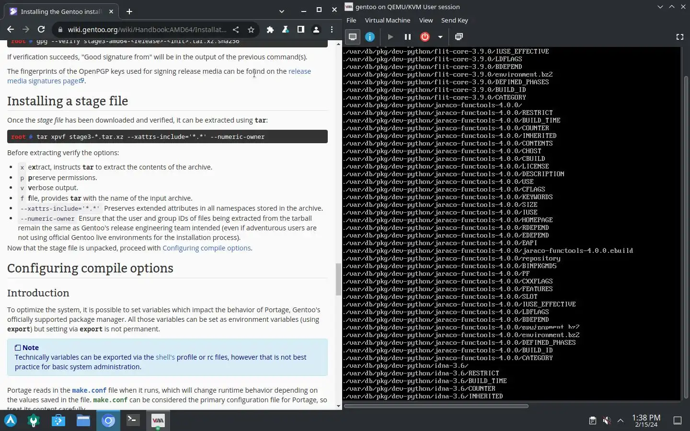The height and width of the screenshot is (431, 690).
Task: Click the --numeric-owner code label
Action: click(x=47, y=219)
